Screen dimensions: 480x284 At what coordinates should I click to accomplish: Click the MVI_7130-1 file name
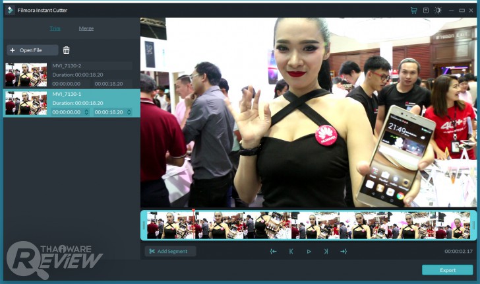(67, 94)
